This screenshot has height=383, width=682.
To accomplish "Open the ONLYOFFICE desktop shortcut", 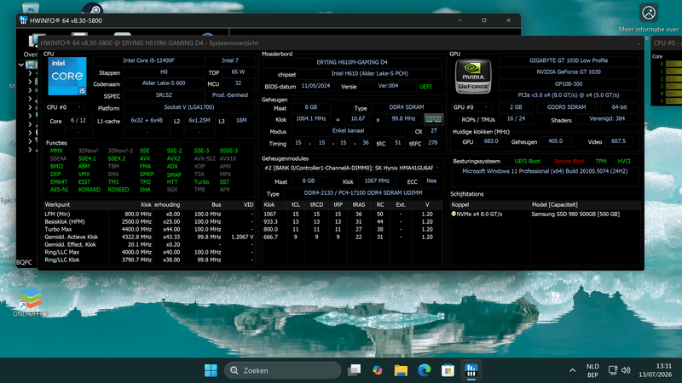I will point(31,301).
